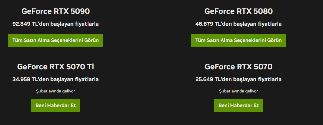Click RTX 5080 'Tüm Satın Alma Seçeneklerini Görün' button
The height and width of the screenshot is (125, 323).
click(x=238, y=40)
